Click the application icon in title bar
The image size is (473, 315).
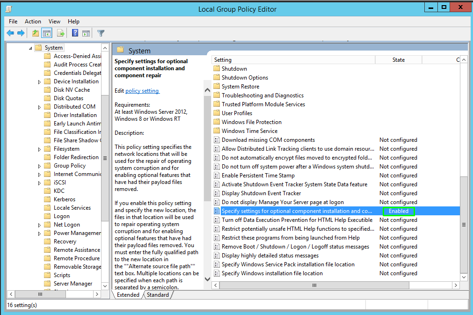tap(9, 9)
